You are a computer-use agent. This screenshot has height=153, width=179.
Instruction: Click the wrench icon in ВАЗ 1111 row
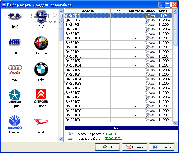click(x=148, y=16)
